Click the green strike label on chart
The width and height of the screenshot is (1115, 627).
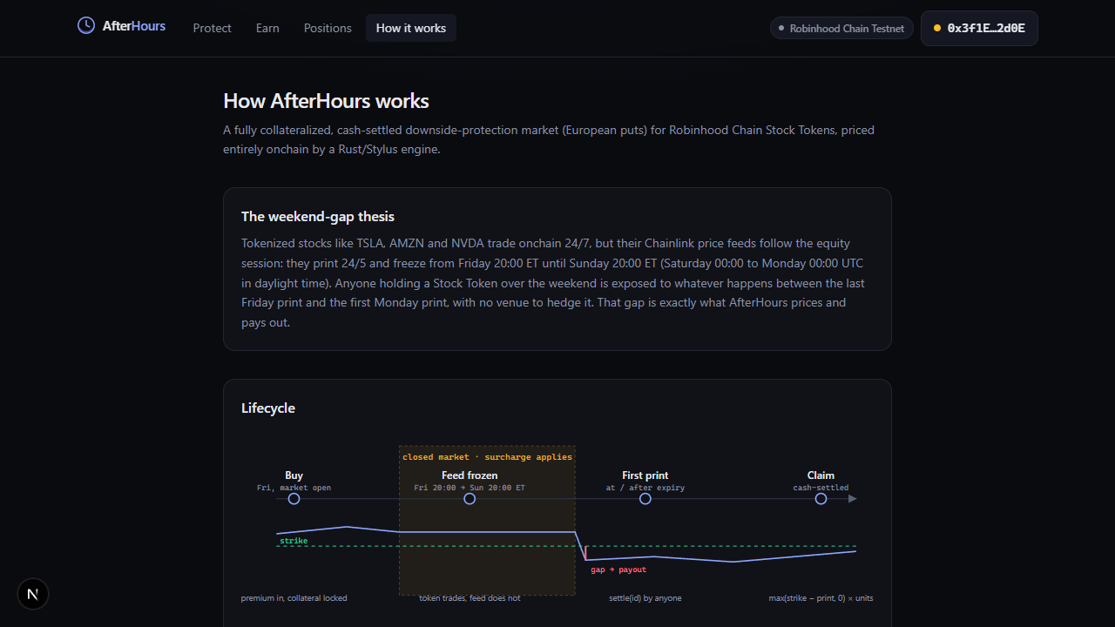pos(294,541)
